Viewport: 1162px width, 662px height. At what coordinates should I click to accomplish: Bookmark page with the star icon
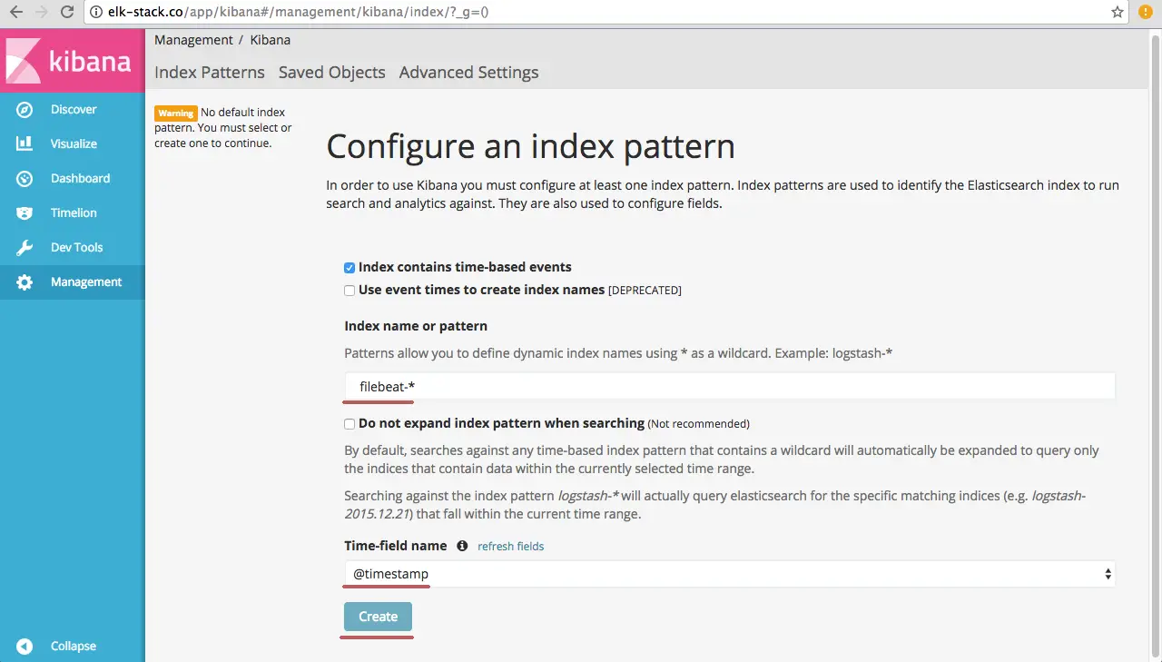coord(1118,13)
